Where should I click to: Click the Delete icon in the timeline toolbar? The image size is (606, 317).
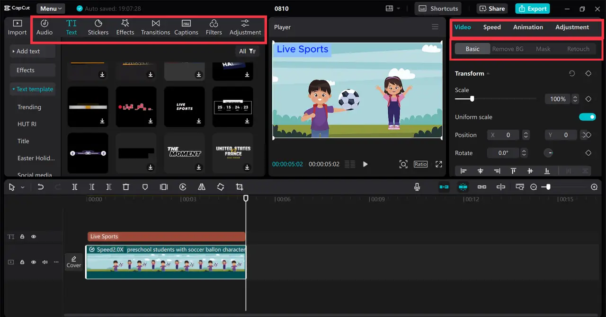[126, 187]
